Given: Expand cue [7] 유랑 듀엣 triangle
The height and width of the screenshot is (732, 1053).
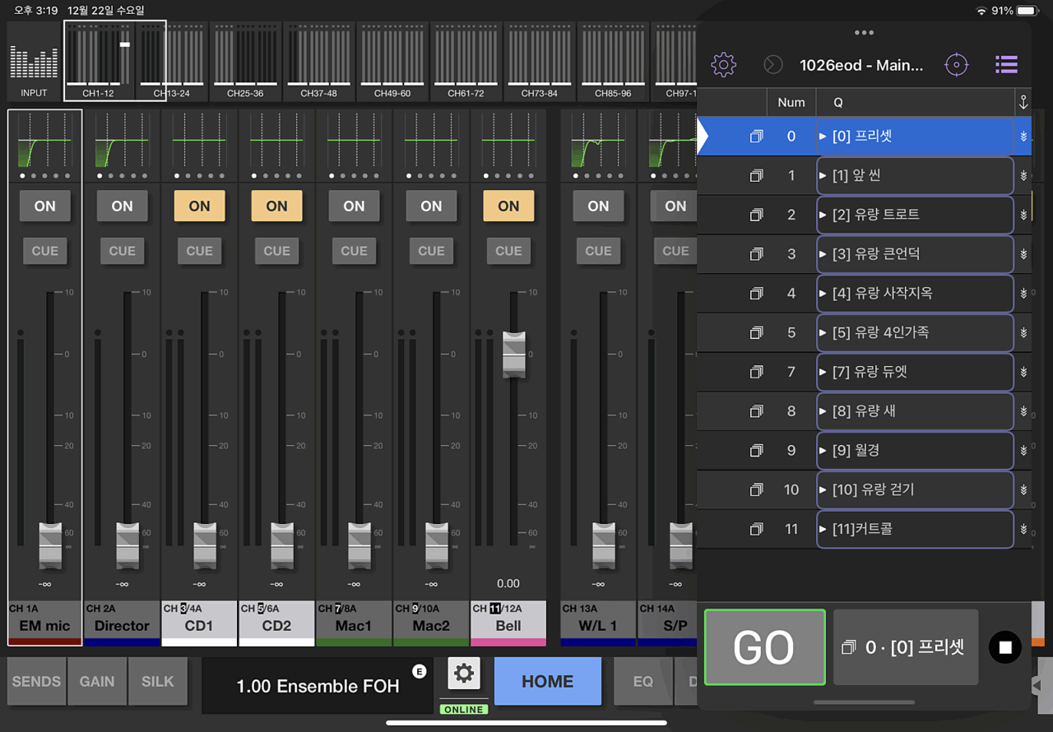Looking at the screenshot, I should [823, 373].
